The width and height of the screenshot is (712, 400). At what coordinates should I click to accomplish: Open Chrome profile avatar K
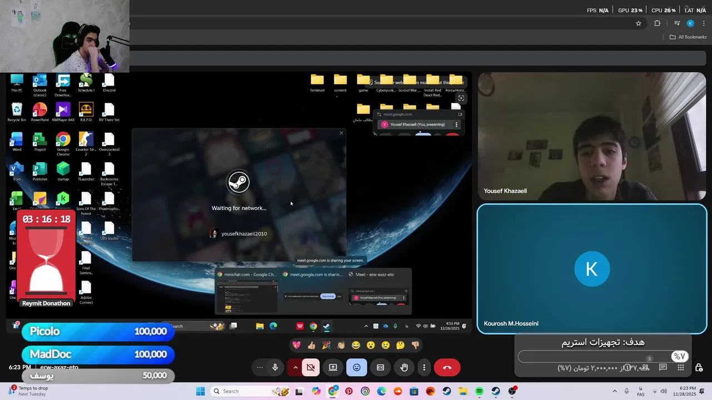click(690, 23)
